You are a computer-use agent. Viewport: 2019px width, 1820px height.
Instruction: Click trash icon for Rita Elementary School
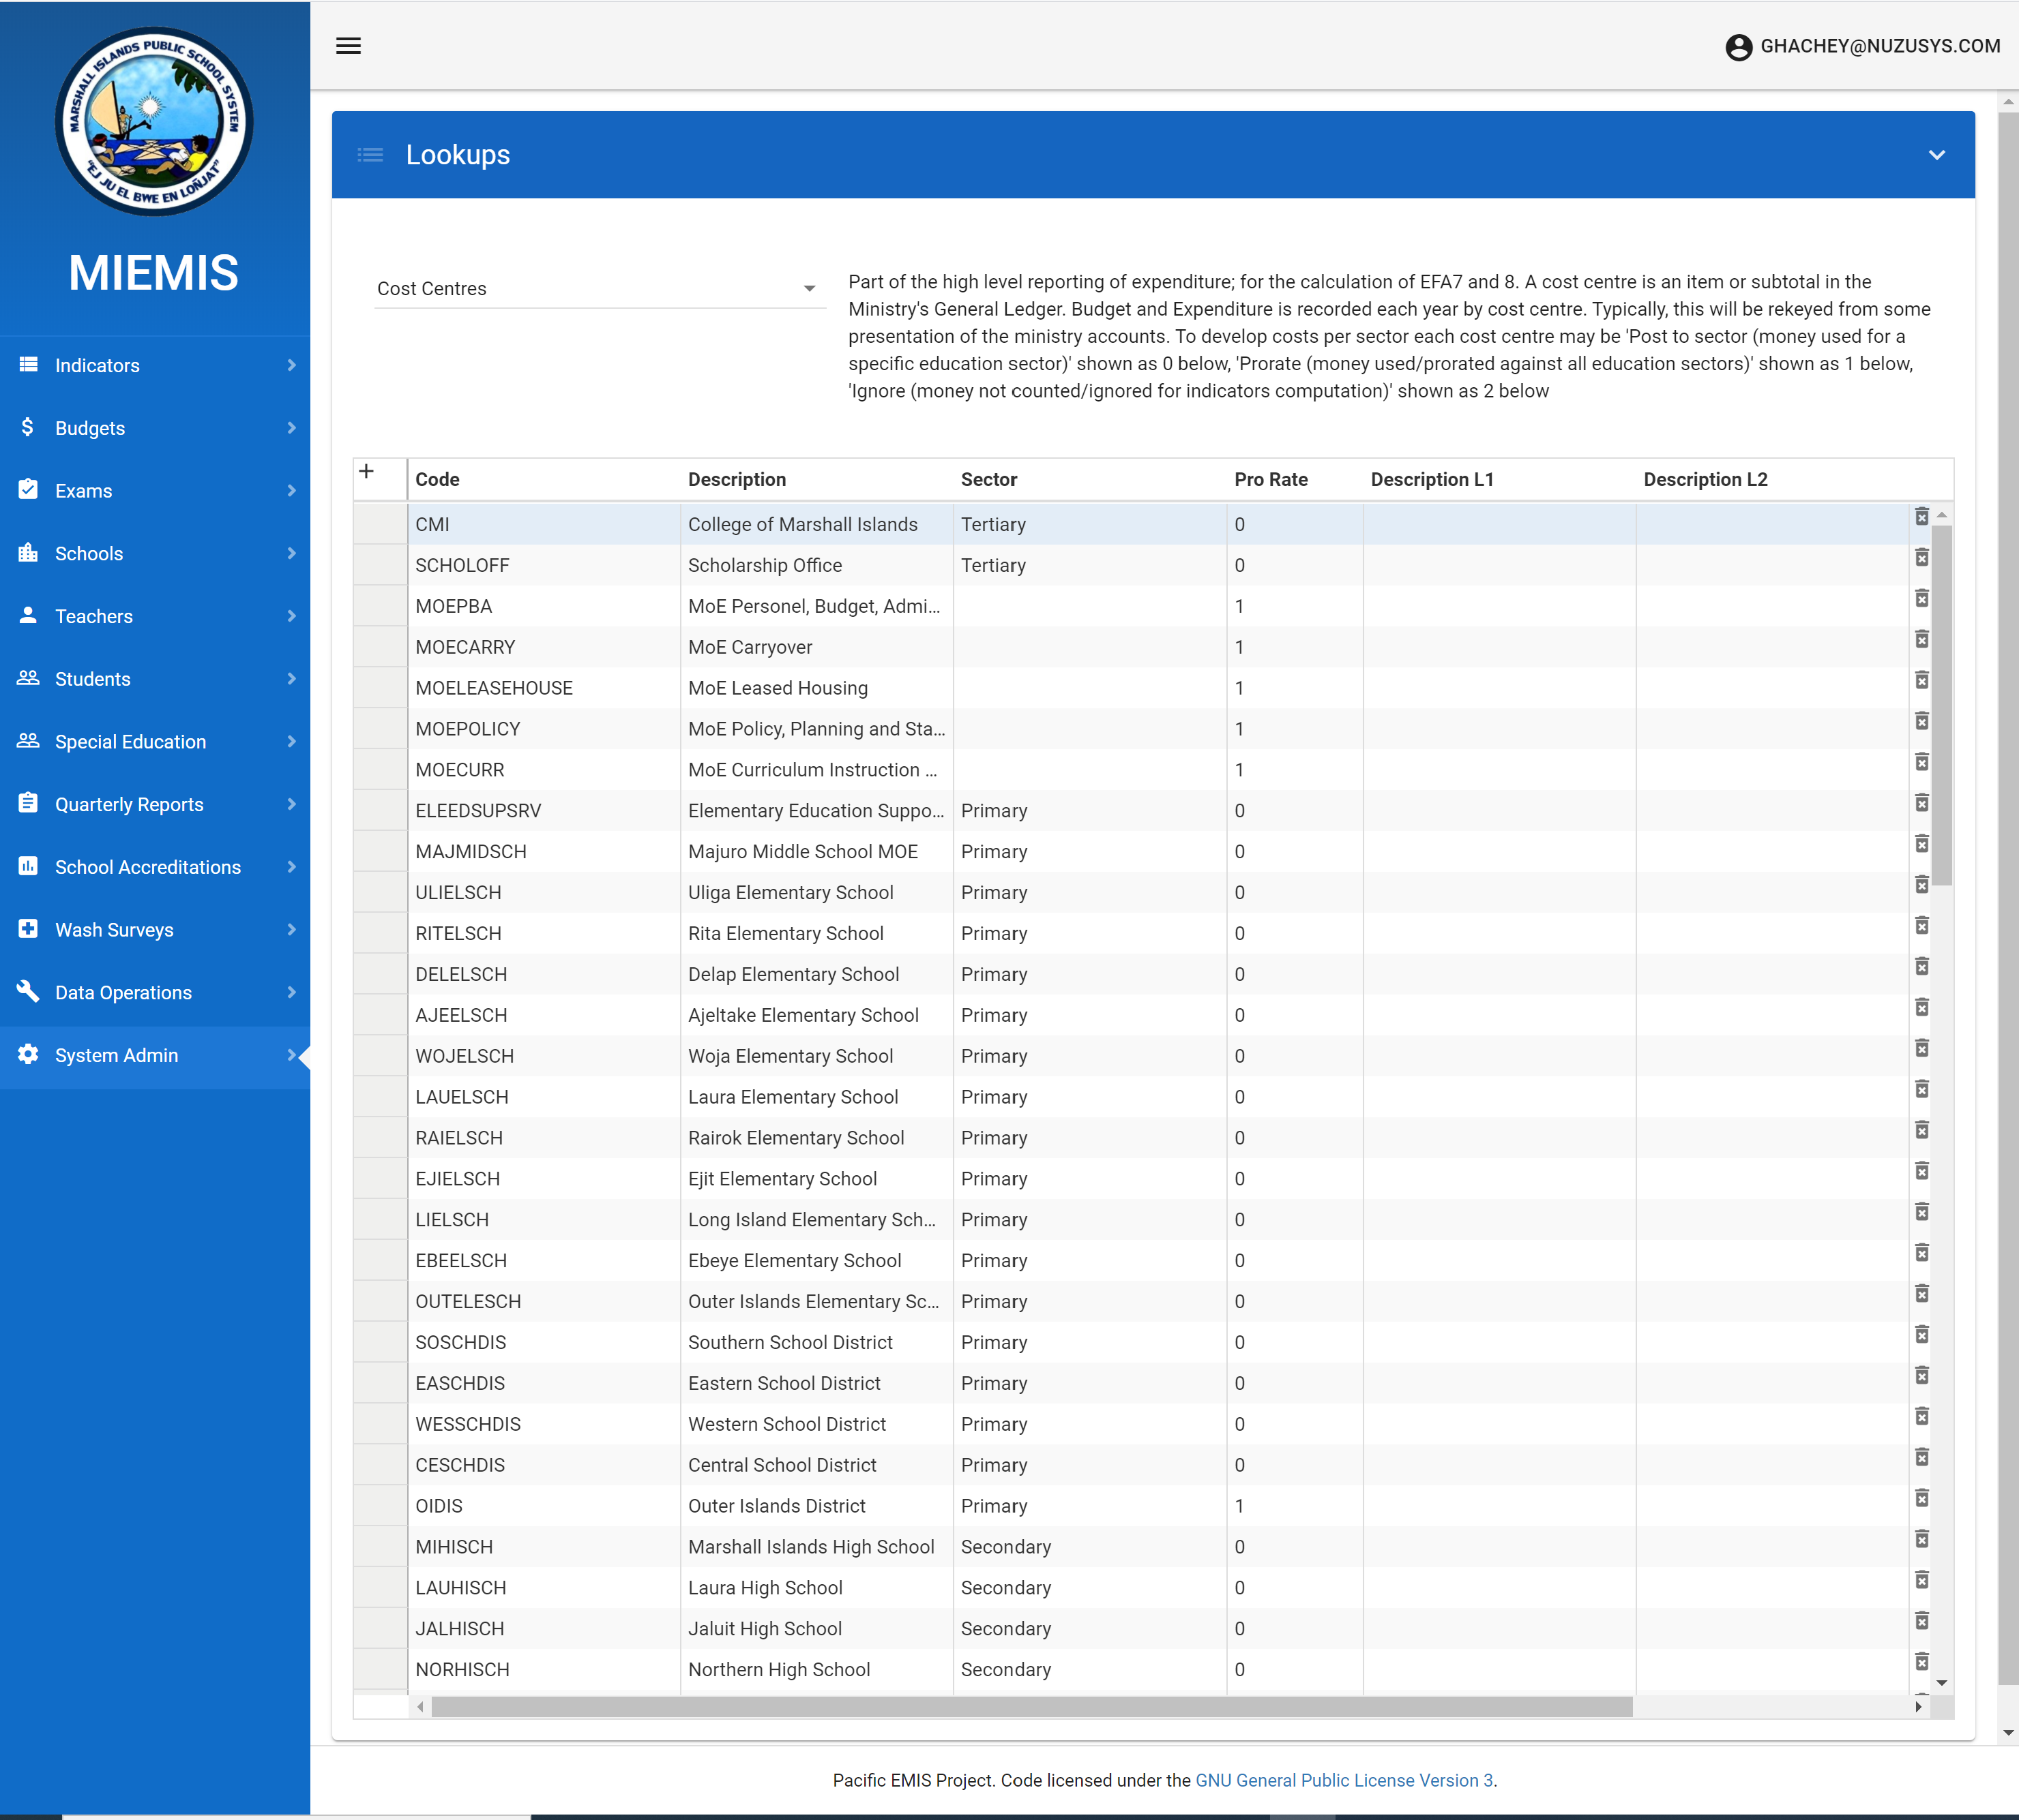[x=1921, y=926]
